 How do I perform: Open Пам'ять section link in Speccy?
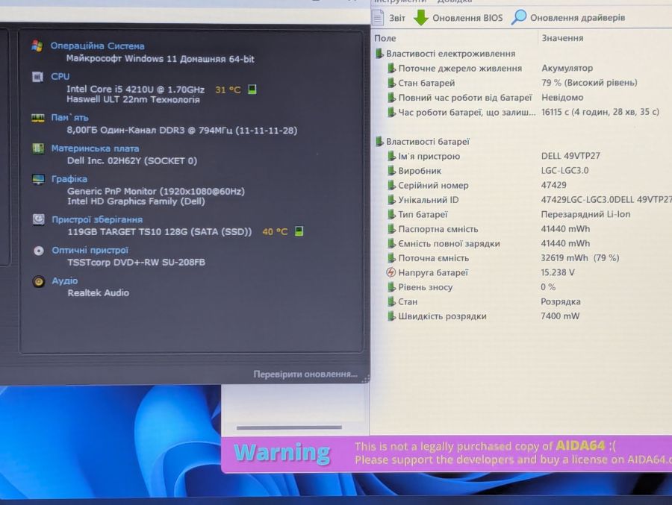tap(69, 117)
